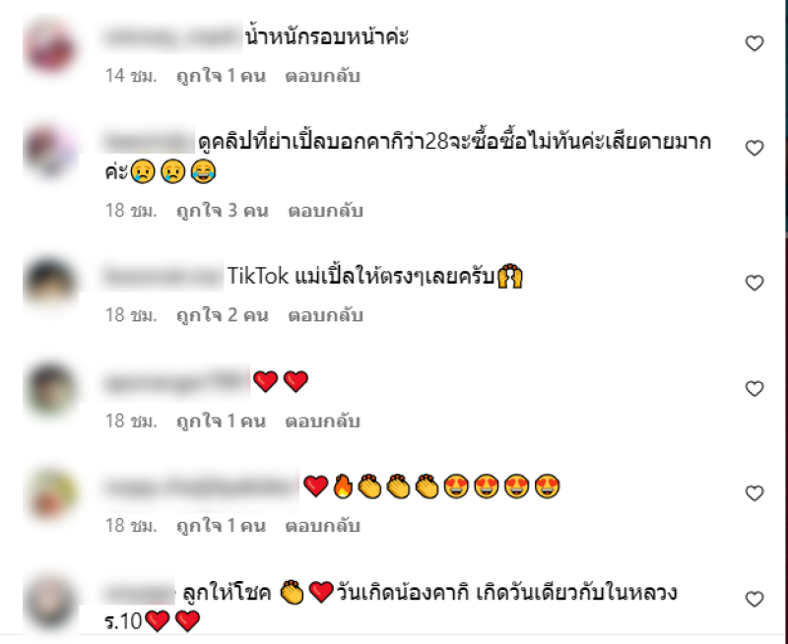This screenshot has width=788, height=644.
Task: Like the comment about ย่าเปิ้ล clip with heart
Action: click(x=755, y=148)
